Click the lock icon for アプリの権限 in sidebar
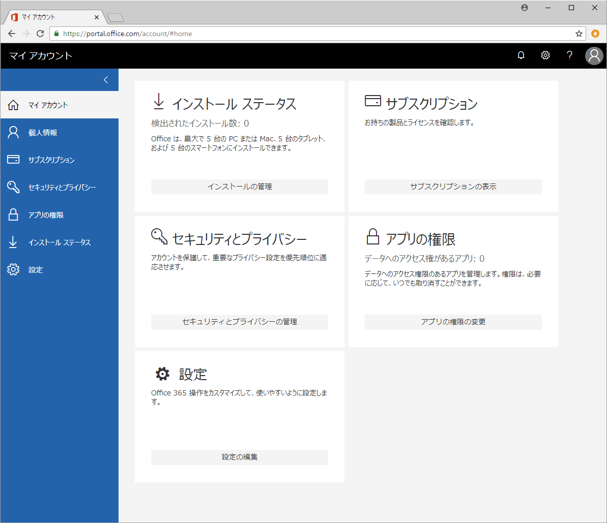 pyautogui.click(x=13, y=214)
